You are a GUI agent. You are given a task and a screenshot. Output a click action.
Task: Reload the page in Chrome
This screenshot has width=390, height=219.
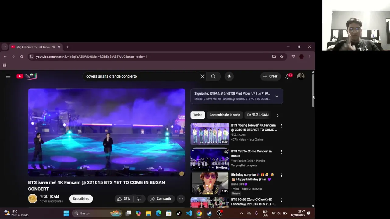(22, 57)
